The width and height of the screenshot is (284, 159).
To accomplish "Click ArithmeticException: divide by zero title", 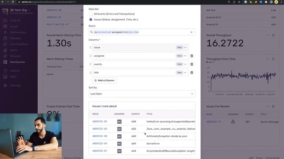I will click(x=167, y=136).
